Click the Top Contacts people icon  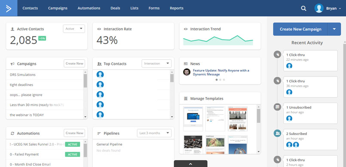pos(99,64)
